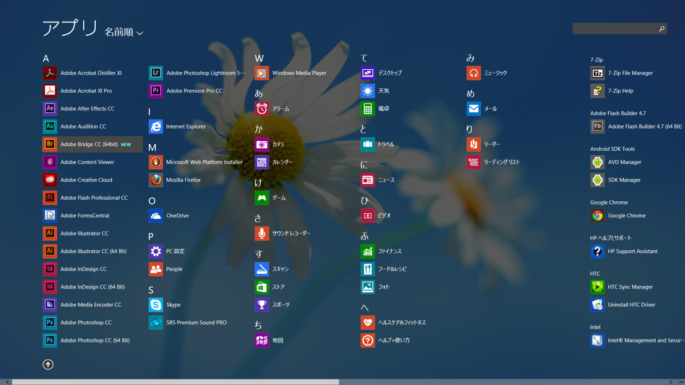The width and height of the screenshot is (685, 385).
Task: Open 電卓 calculator icon
Action: point(368,109)
